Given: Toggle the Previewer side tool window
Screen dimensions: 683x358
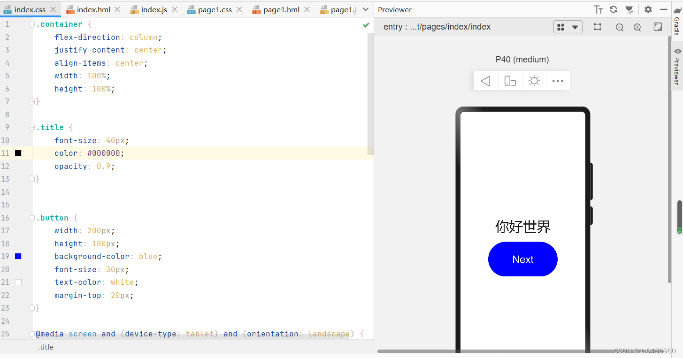Looking at the screenshot, I should pyautogui.click(x=677, y=66).
